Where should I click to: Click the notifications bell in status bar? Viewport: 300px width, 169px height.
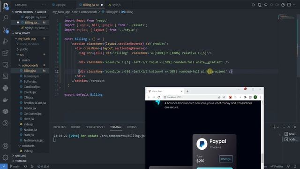click(x=295, y=166)
